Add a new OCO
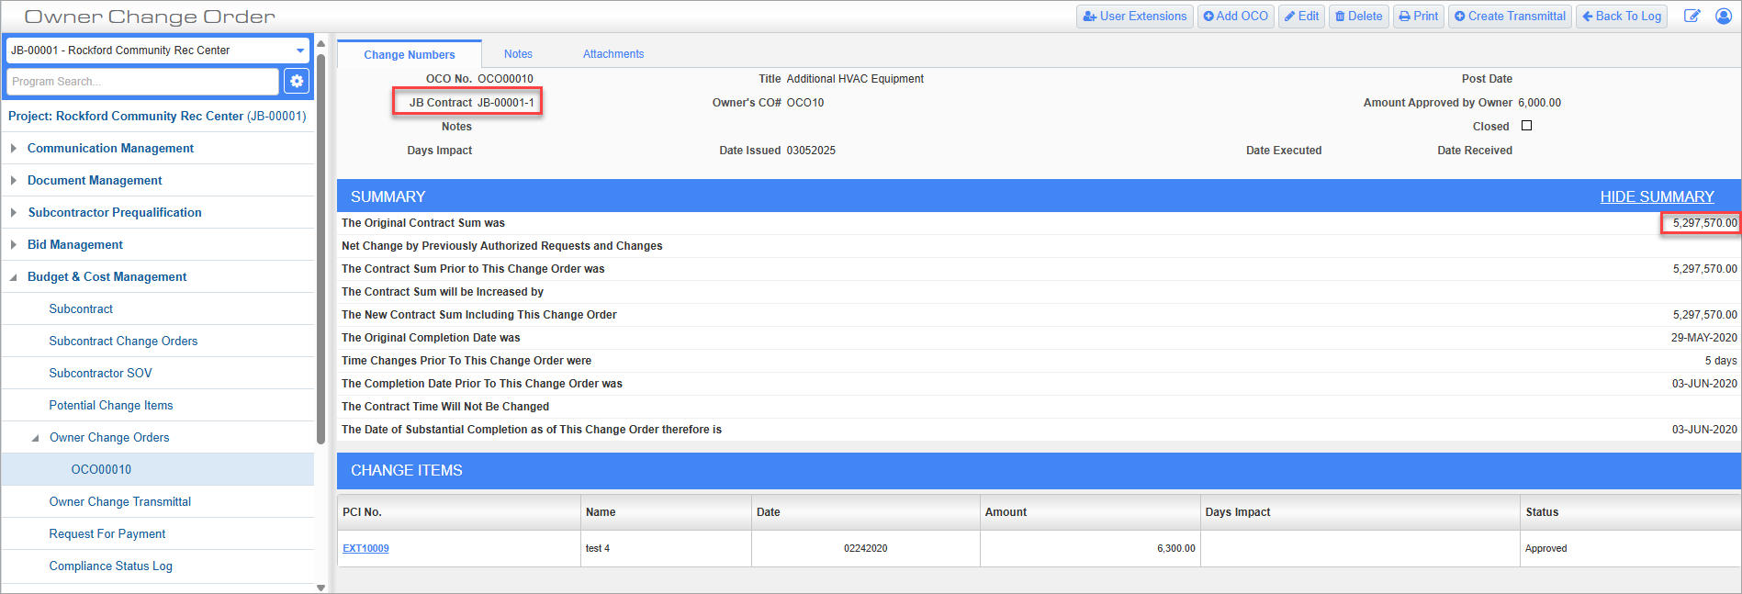The height and width of the screenshot is (594, 1742). [x=1235, y=17]
